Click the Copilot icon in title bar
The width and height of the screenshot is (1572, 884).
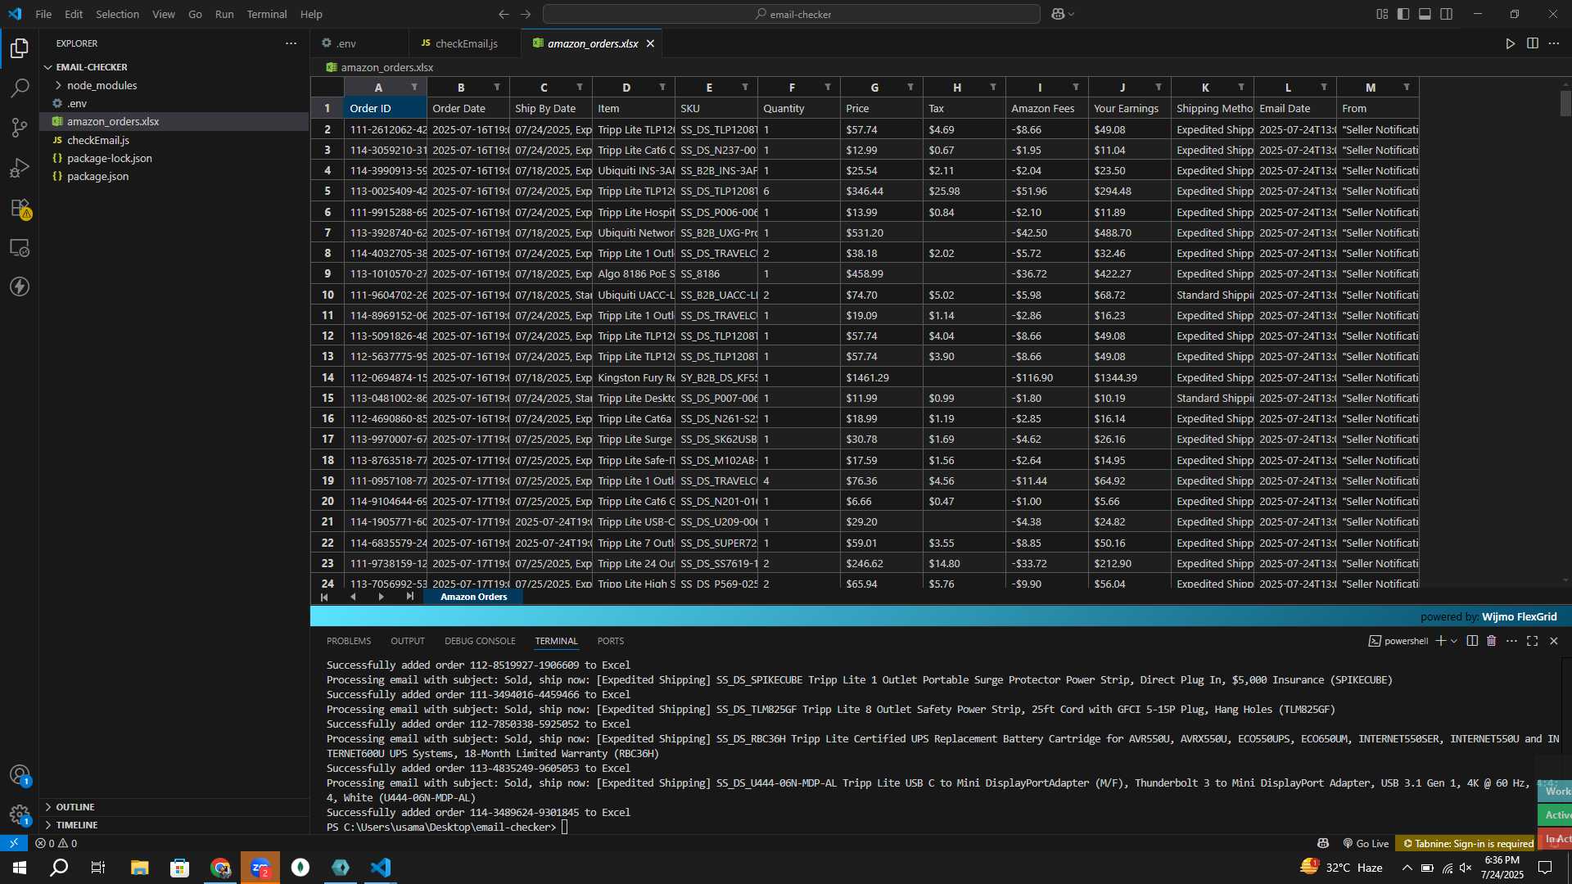1058,14
